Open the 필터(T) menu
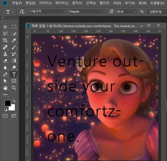The width and height of the screenshot is (167, 161). coord(104,3)
